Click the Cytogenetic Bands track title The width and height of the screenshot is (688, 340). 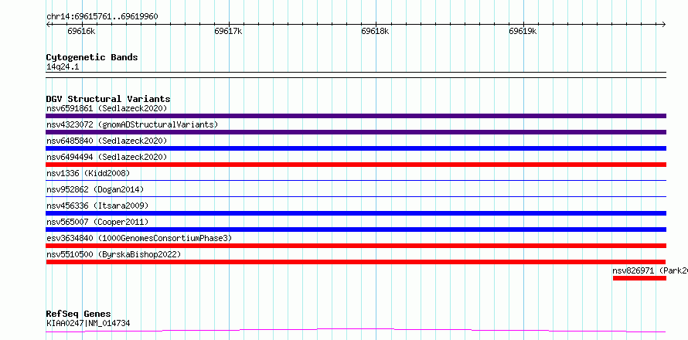point(92,57)
